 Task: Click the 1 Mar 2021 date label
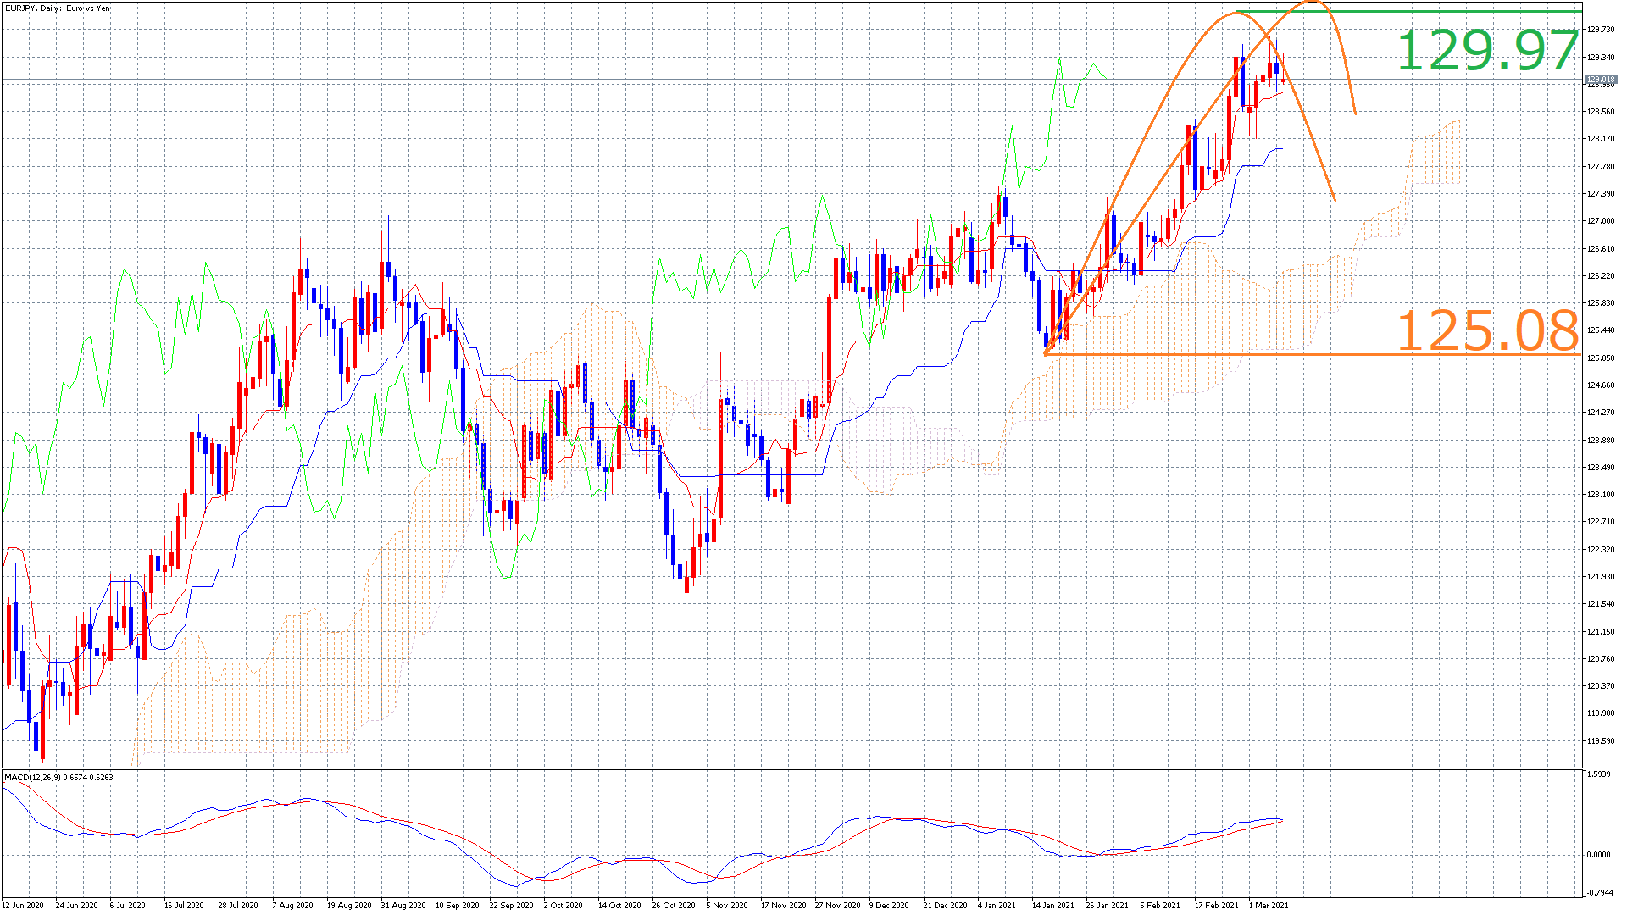pyautogui.click(x=1268, y=905)
